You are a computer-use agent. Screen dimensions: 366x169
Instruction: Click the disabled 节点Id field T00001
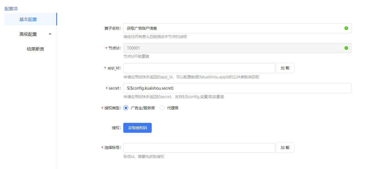click(232, 48)
